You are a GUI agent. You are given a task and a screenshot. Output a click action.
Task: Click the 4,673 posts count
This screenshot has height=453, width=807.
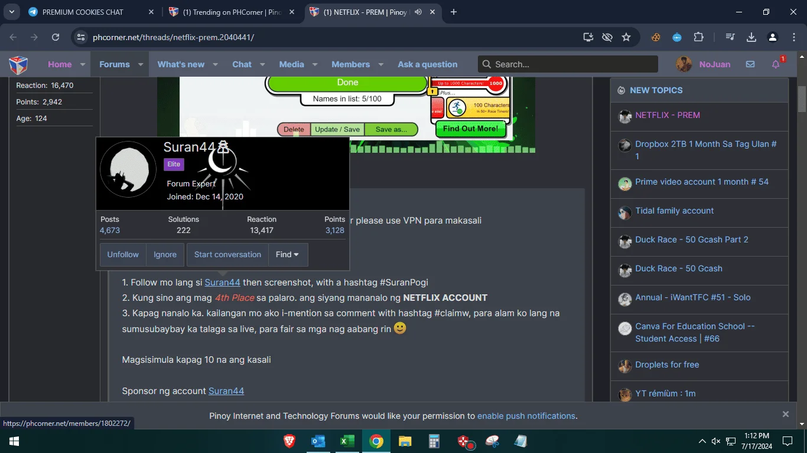coord(110,231)
